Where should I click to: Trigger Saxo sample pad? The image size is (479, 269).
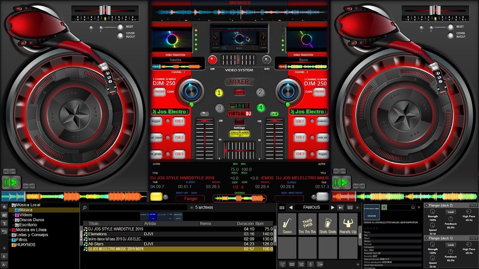(x=287, y=225)
